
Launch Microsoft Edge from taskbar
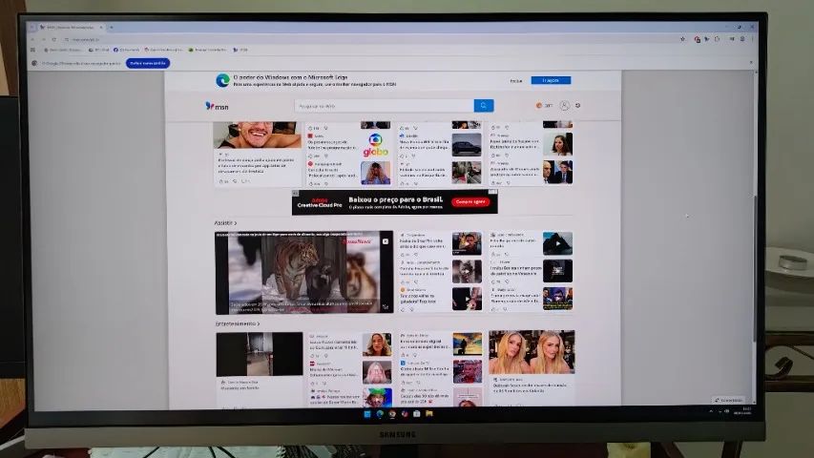click(x=380, y=414)
